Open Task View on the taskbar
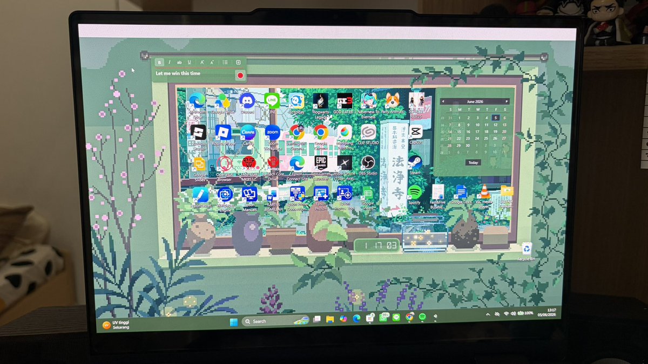Image resolution: width=648 pixels, height=364 pixels. point(317,320)
